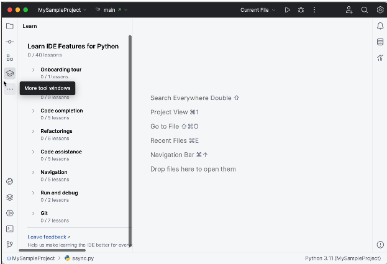Open Notifications bell icon
This screenshot has width=387, height=264.
(380, 26)
